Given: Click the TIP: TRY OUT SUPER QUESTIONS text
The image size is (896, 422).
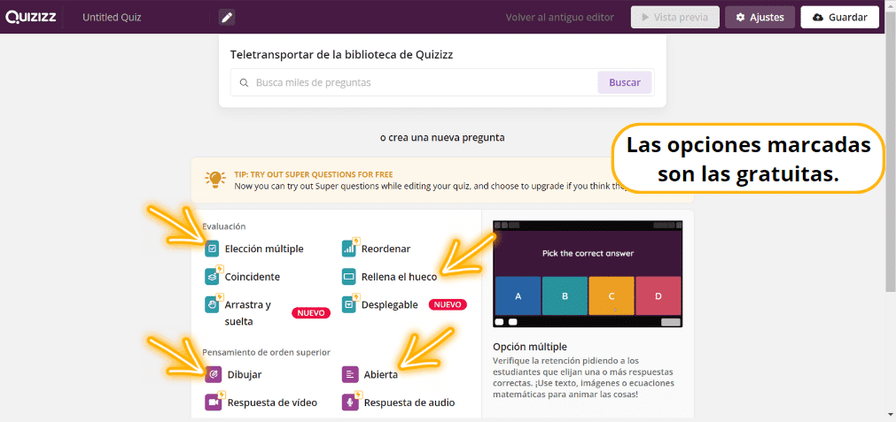Looking at the screenshot, I should click(x=314, y=174).
